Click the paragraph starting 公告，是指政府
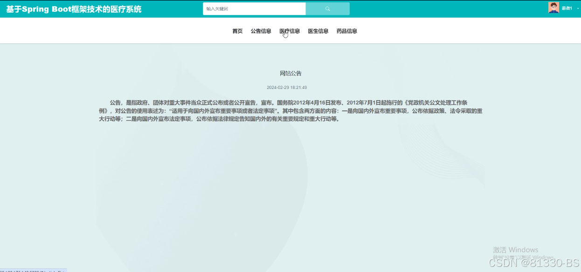 pos(290,110)
